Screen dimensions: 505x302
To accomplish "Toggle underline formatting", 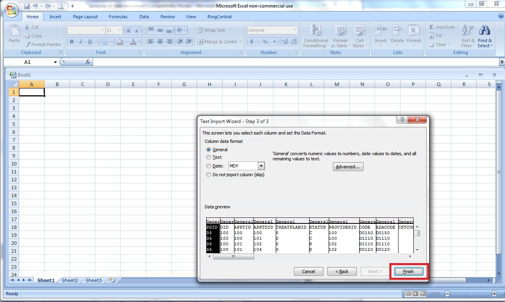I will 90,42.
